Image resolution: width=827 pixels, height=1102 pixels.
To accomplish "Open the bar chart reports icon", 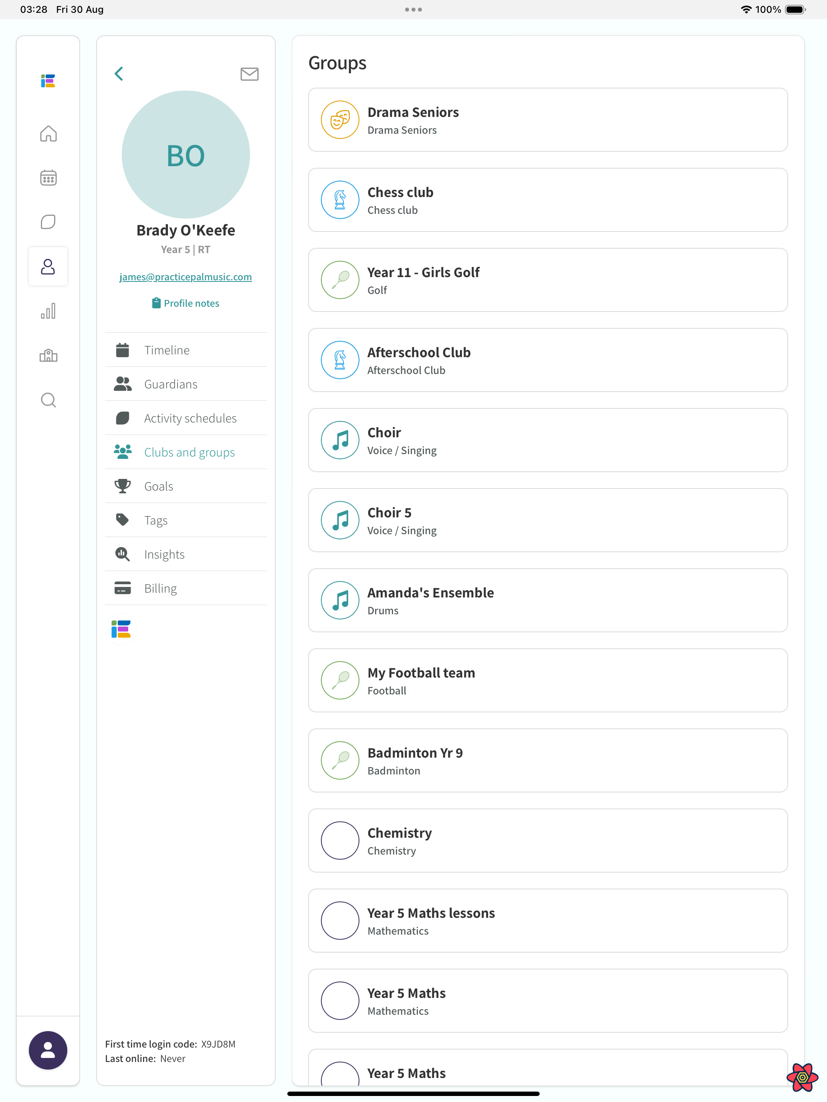I will [x=48, y=311].
